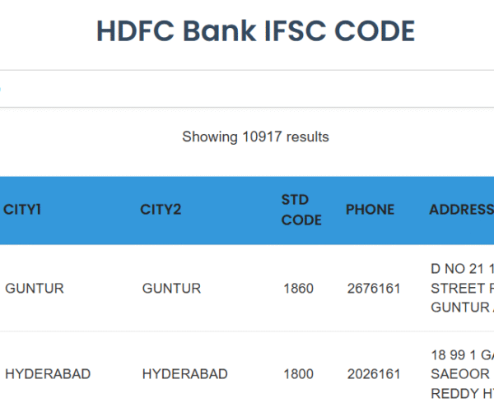The width and height of the screenshot is (494, 412).
Task: Sort by the CITY2 column header
Action: 161,210
